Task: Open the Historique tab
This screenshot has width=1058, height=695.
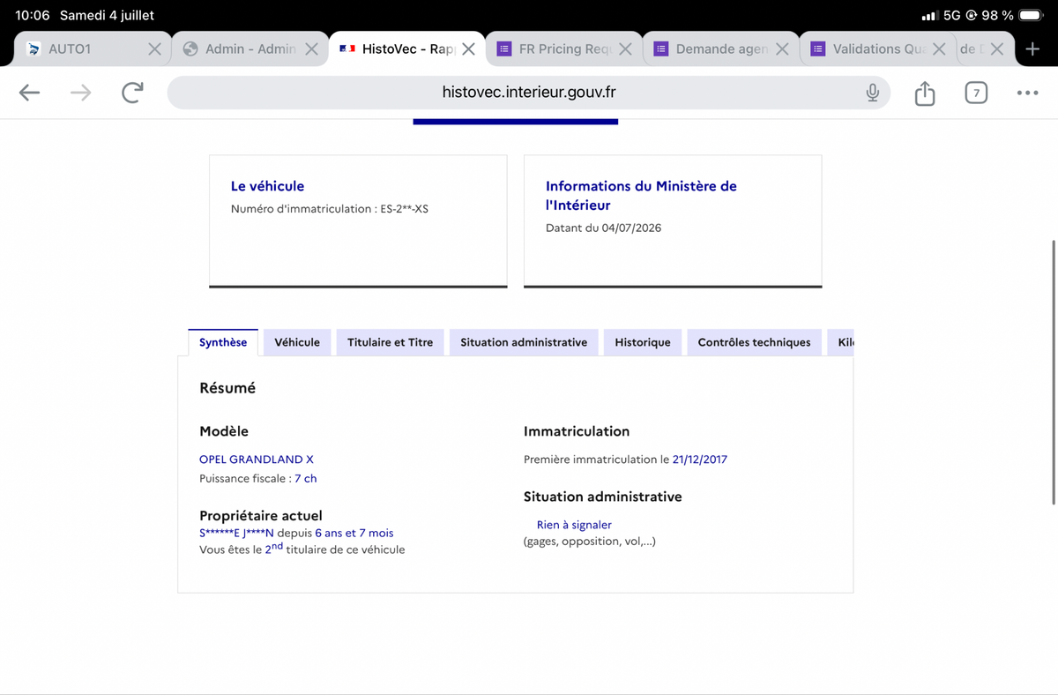Action: 643,342
